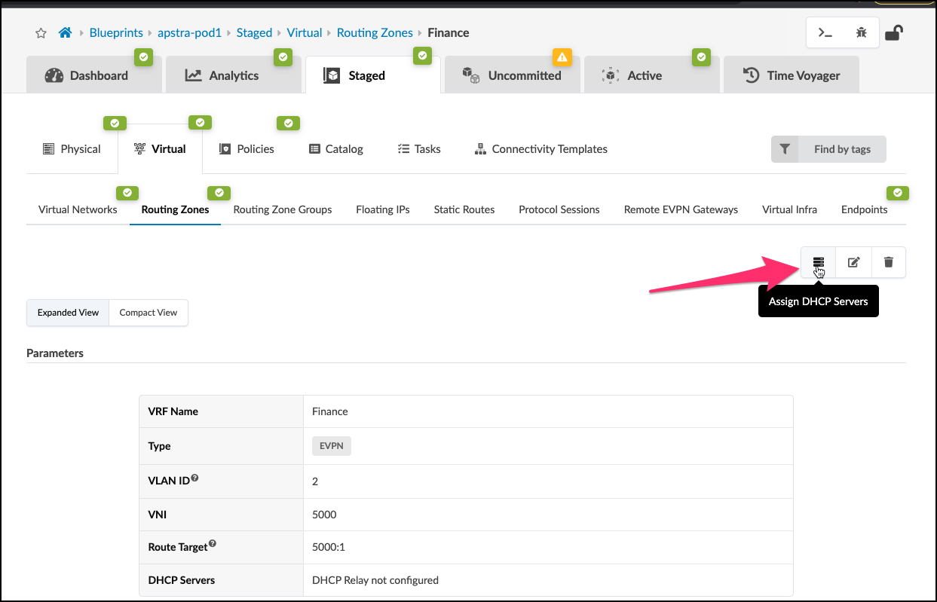Switch to Compact View
Image resolution: width=937 pixels, height=602 pixels.
coord(149,313)
